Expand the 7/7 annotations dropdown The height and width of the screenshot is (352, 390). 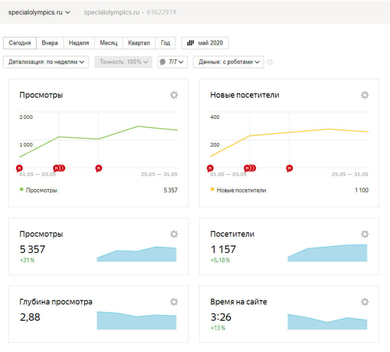click(x=172, y=62)
